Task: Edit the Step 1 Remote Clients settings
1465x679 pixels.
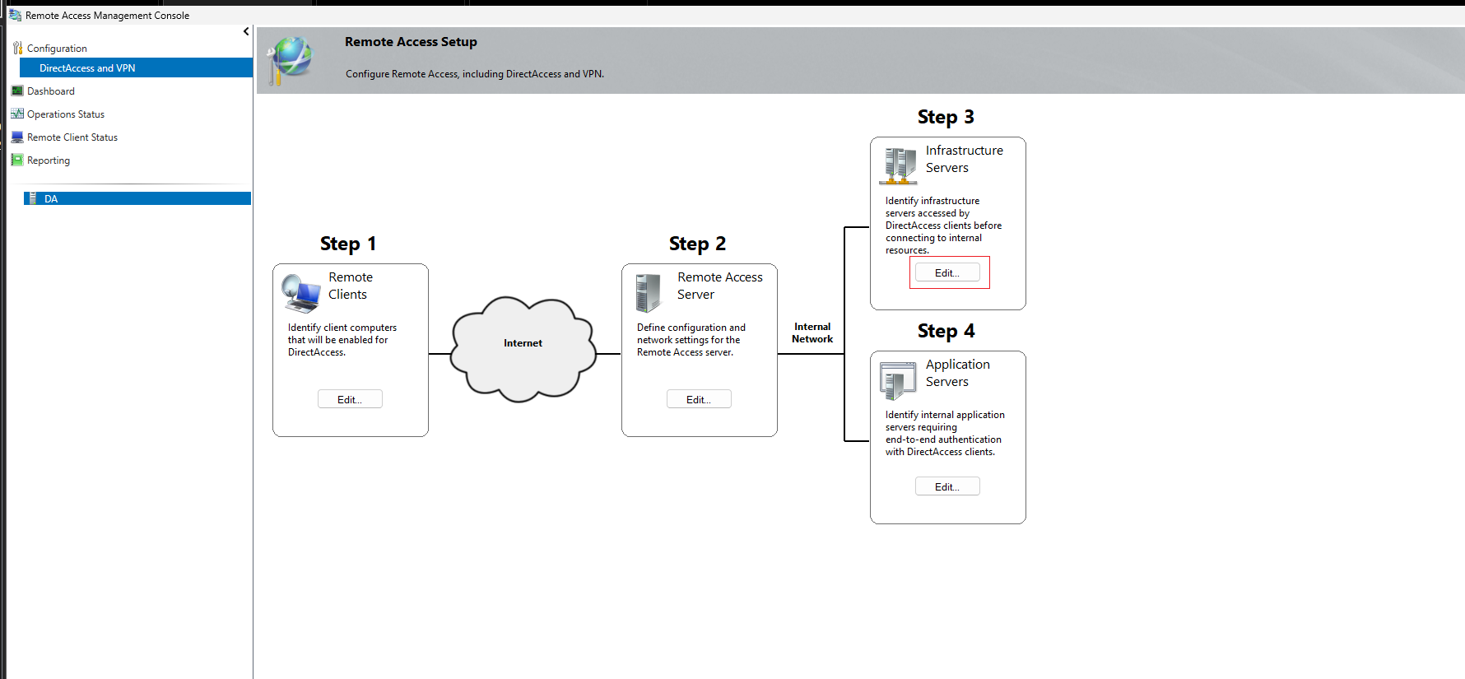Action: click(350, 399)
